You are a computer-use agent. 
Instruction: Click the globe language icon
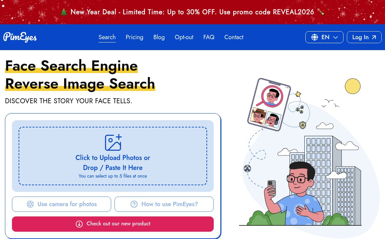(x=315, y=37)
